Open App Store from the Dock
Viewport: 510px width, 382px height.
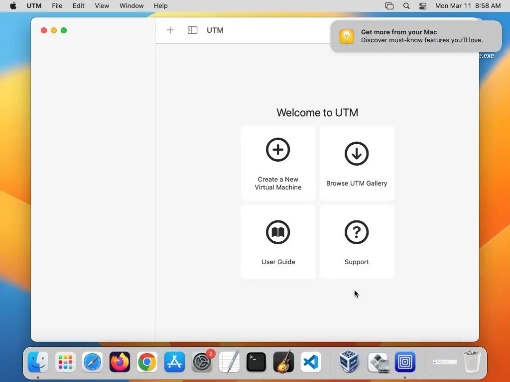tap(174, 362)
